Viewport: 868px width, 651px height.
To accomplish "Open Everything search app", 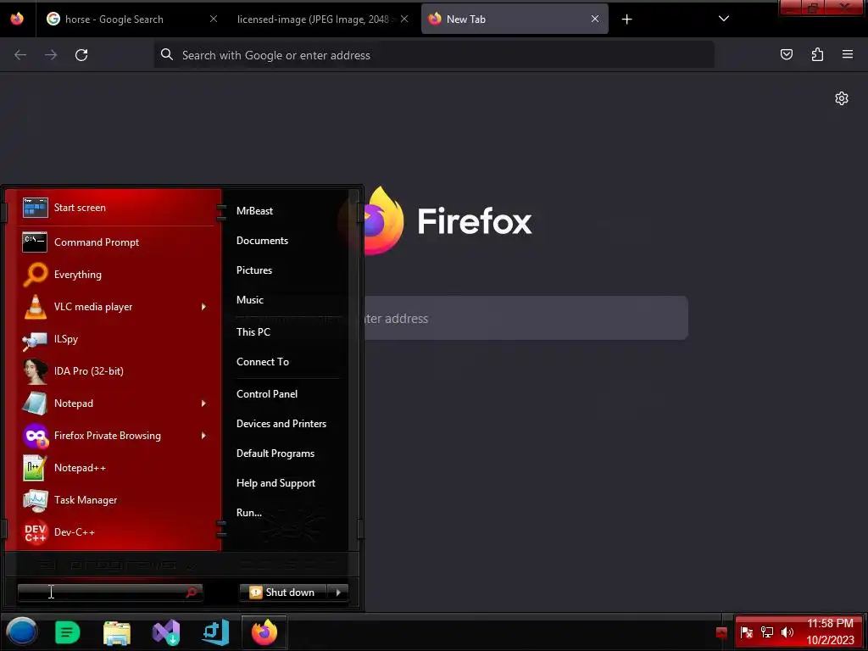I will tap(116, 275).
